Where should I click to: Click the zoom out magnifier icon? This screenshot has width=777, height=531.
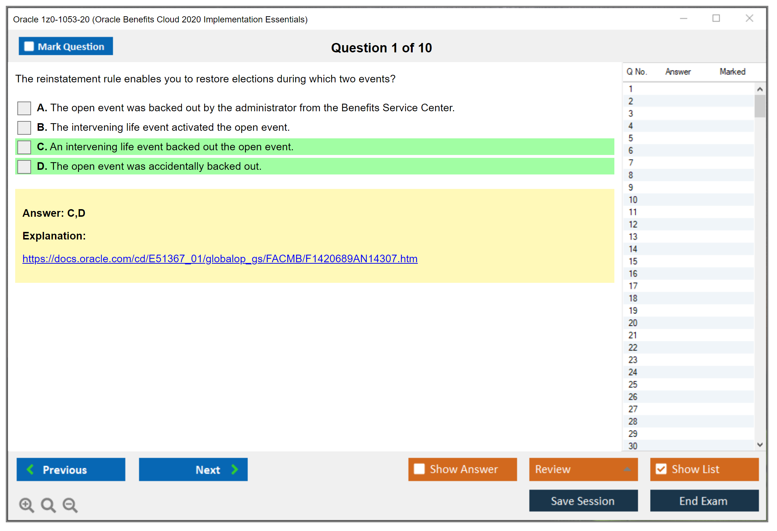coord(70,505)
